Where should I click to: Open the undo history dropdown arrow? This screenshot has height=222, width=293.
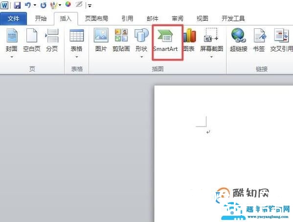pyautogui.click(x=35, y=5)
